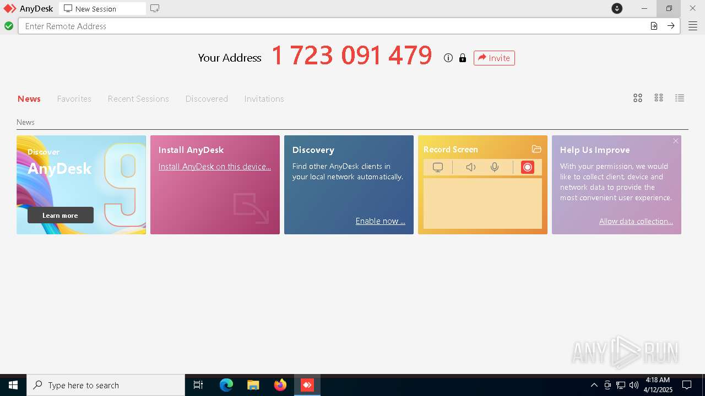The image size is (705, 396).
Task: Click the info icon beside your address
Action: point(448,58)
